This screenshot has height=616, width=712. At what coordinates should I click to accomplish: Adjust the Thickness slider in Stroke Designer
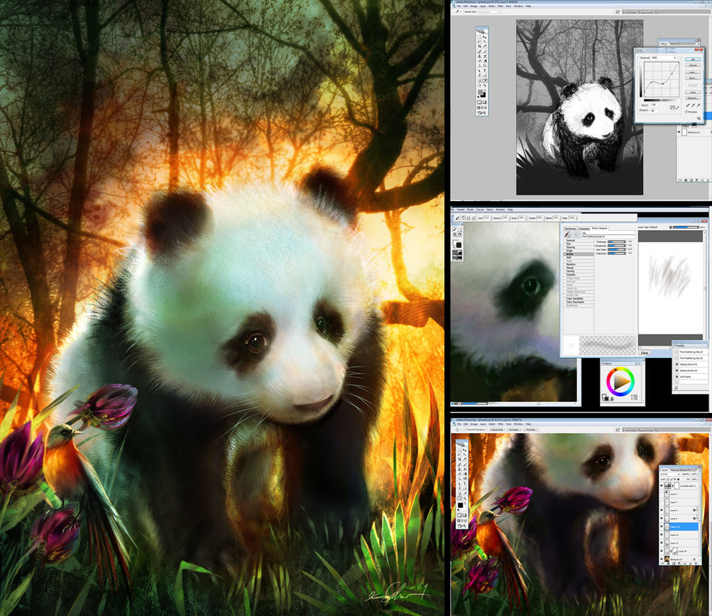click(x=617, y=241)
